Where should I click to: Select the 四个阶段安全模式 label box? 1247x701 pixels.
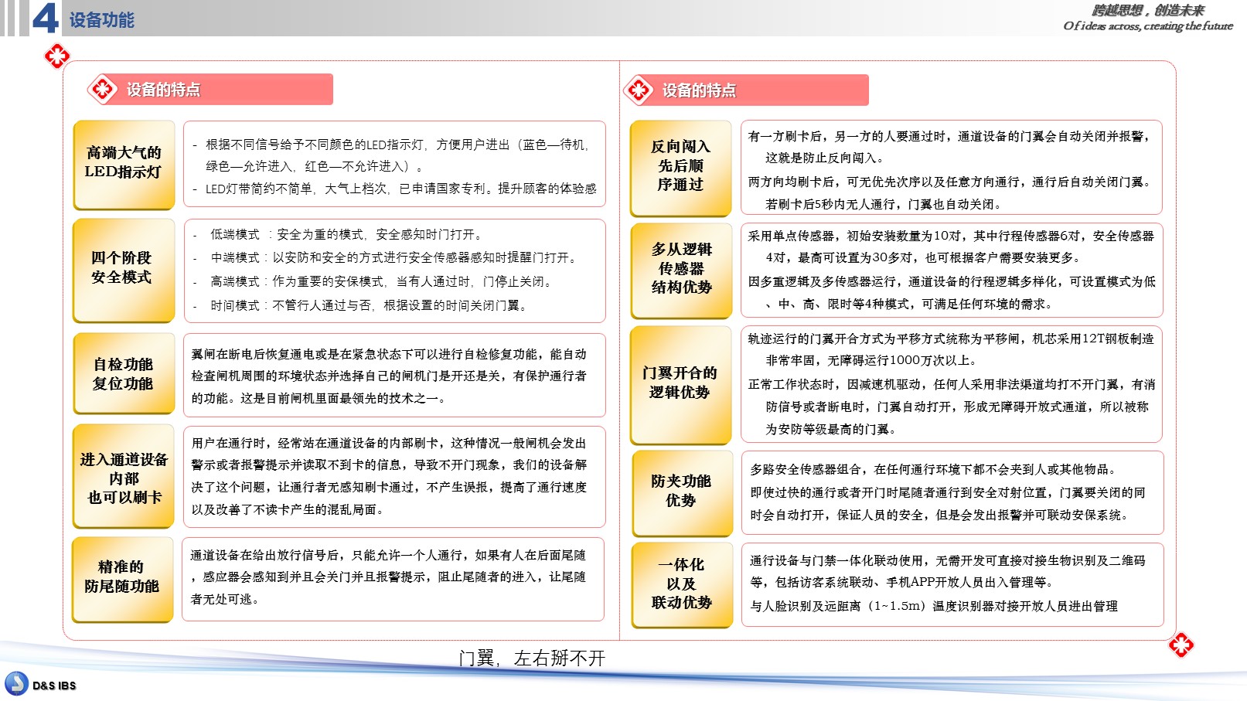(124, 271)
